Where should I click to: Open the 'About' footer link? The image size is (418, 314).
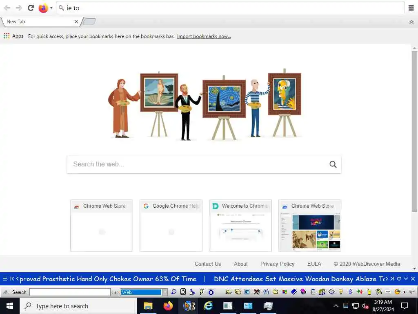pyautogui.click(x=241, y=264)
